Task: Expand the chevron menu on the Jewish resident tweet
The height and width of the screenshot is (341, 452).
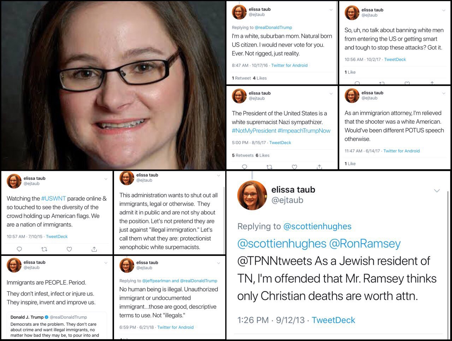Action: coord(437,191)
